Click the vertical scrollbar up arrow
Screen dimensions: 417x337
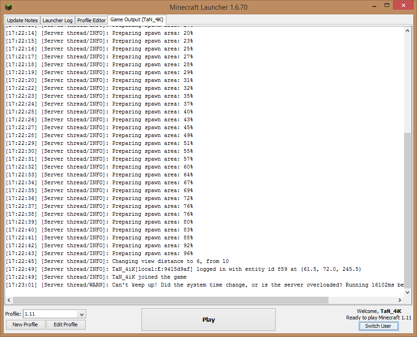tap(407, 31)
